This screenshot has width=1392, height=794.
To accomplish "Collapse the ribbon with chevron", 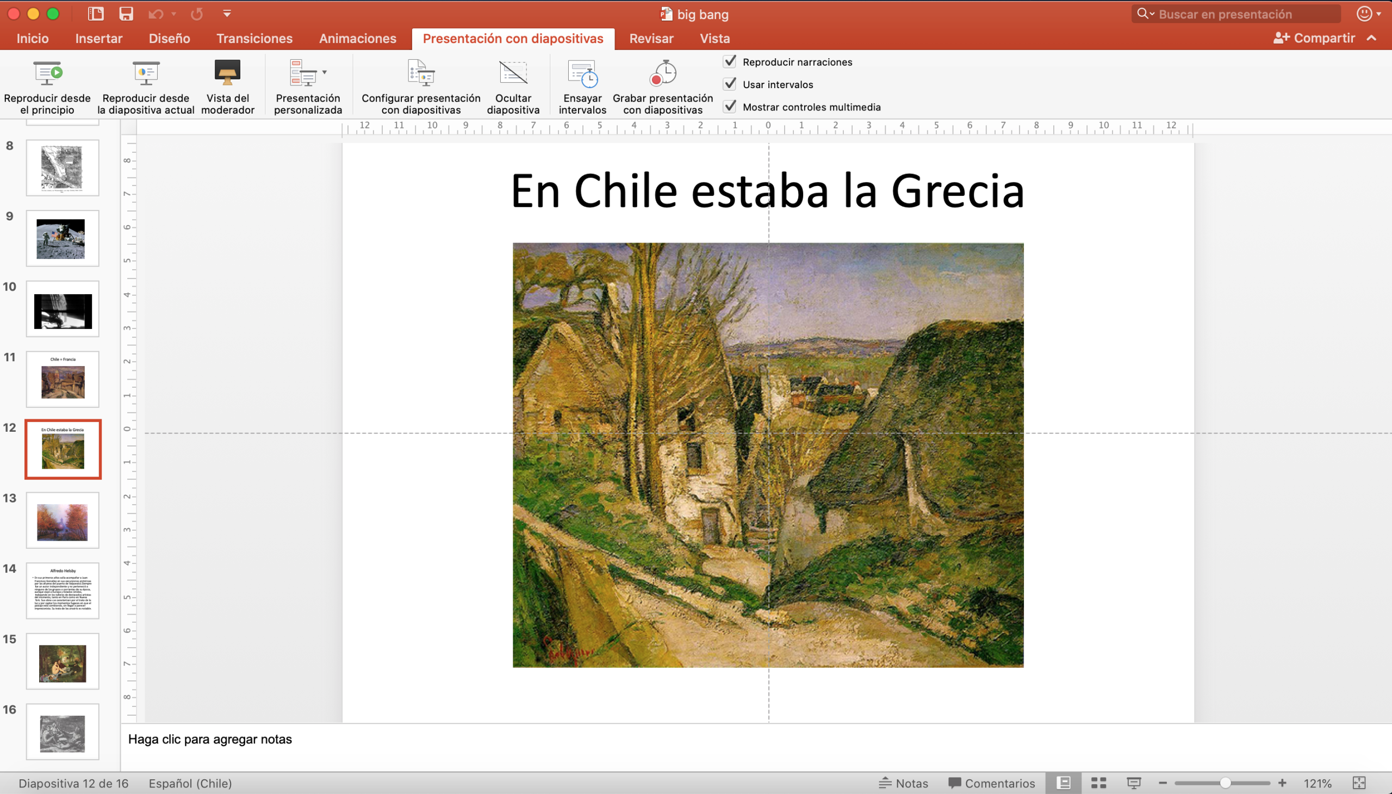I will 1371,38.
